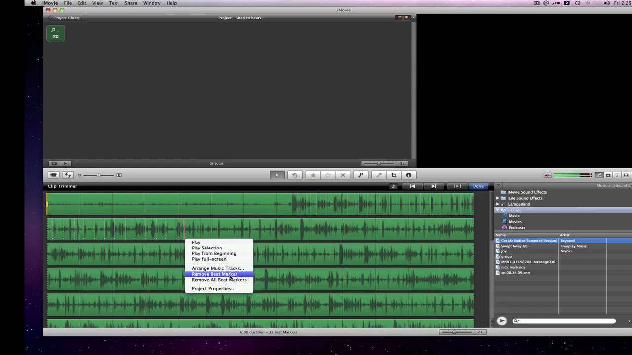632x355 pixels.
Task: Click the play button in Clip Trimmer
Action: [433, 186]
